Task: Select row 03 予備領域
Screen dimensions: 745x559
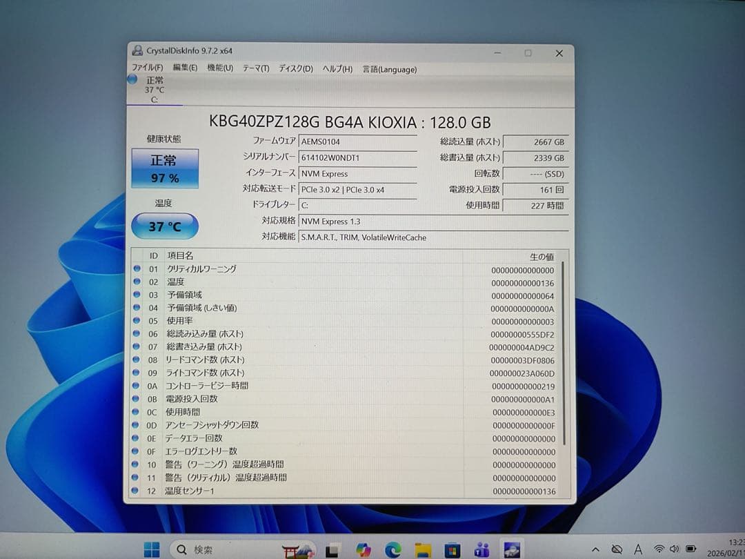Action: 346,295
